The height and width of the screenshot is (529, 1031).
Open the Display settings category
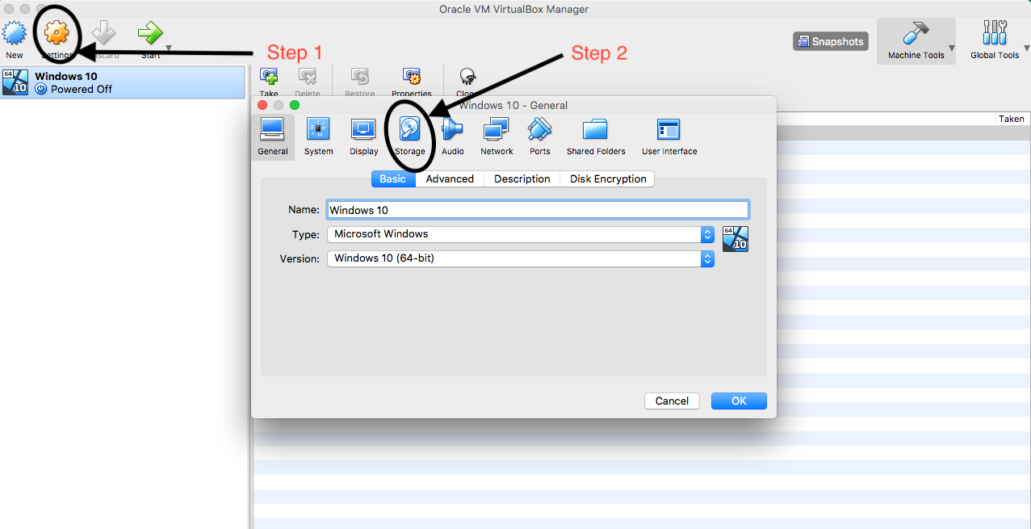(x=364, y=136)
